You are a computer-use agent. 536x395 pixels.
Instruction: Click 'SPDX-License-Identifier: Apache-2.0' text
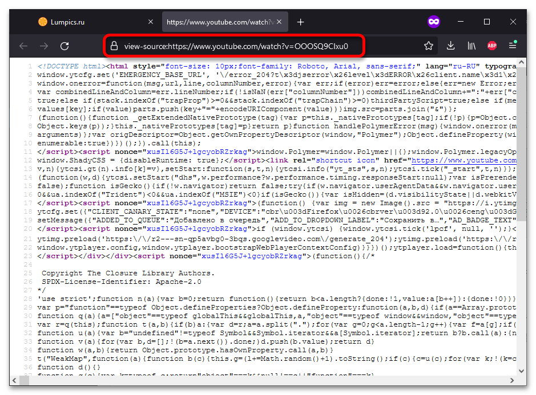coord(122,282)
